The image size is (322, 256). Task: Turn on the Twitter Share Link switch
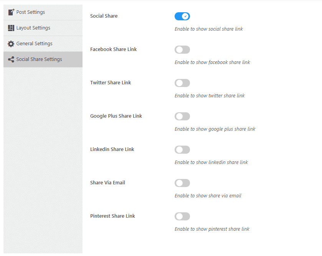coord(182,83)
